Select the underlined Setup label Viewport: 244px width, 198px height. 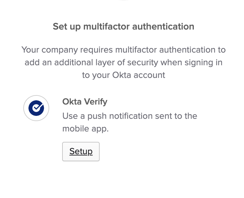tap(81, 152)
